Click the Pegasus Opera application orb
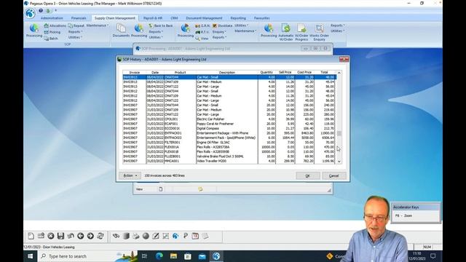Image resolution: width=466 pixels, height=262 pixels. point(30,13)
